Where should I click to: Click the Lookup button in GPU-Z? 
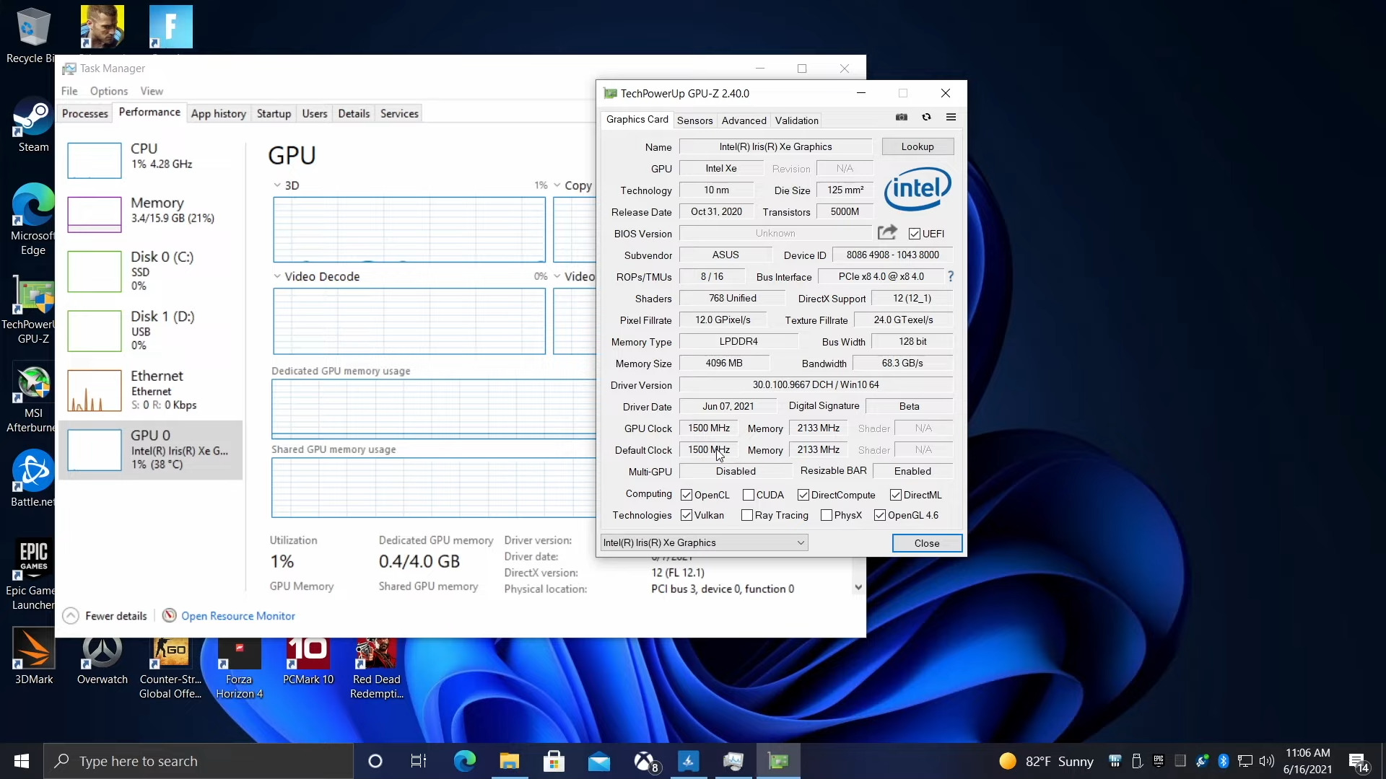click(x=918, y=146)
